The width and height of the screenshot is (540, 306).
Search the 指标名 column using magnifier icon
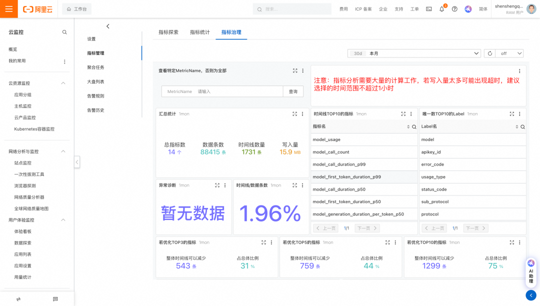click(414, 127)
